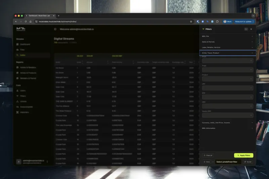Click the browser Forward arrow
269x179 pixels.
tap(21, 22)
